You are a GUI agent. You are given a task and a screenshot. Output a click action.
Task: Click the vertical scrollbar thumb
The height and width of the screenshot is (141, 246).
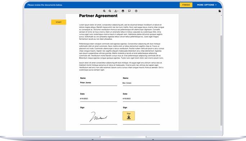pos(221,80)
